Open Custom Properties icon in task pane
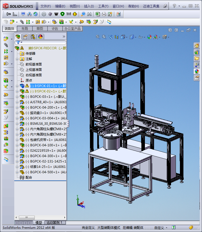The image size is (202, 232). 197,78
